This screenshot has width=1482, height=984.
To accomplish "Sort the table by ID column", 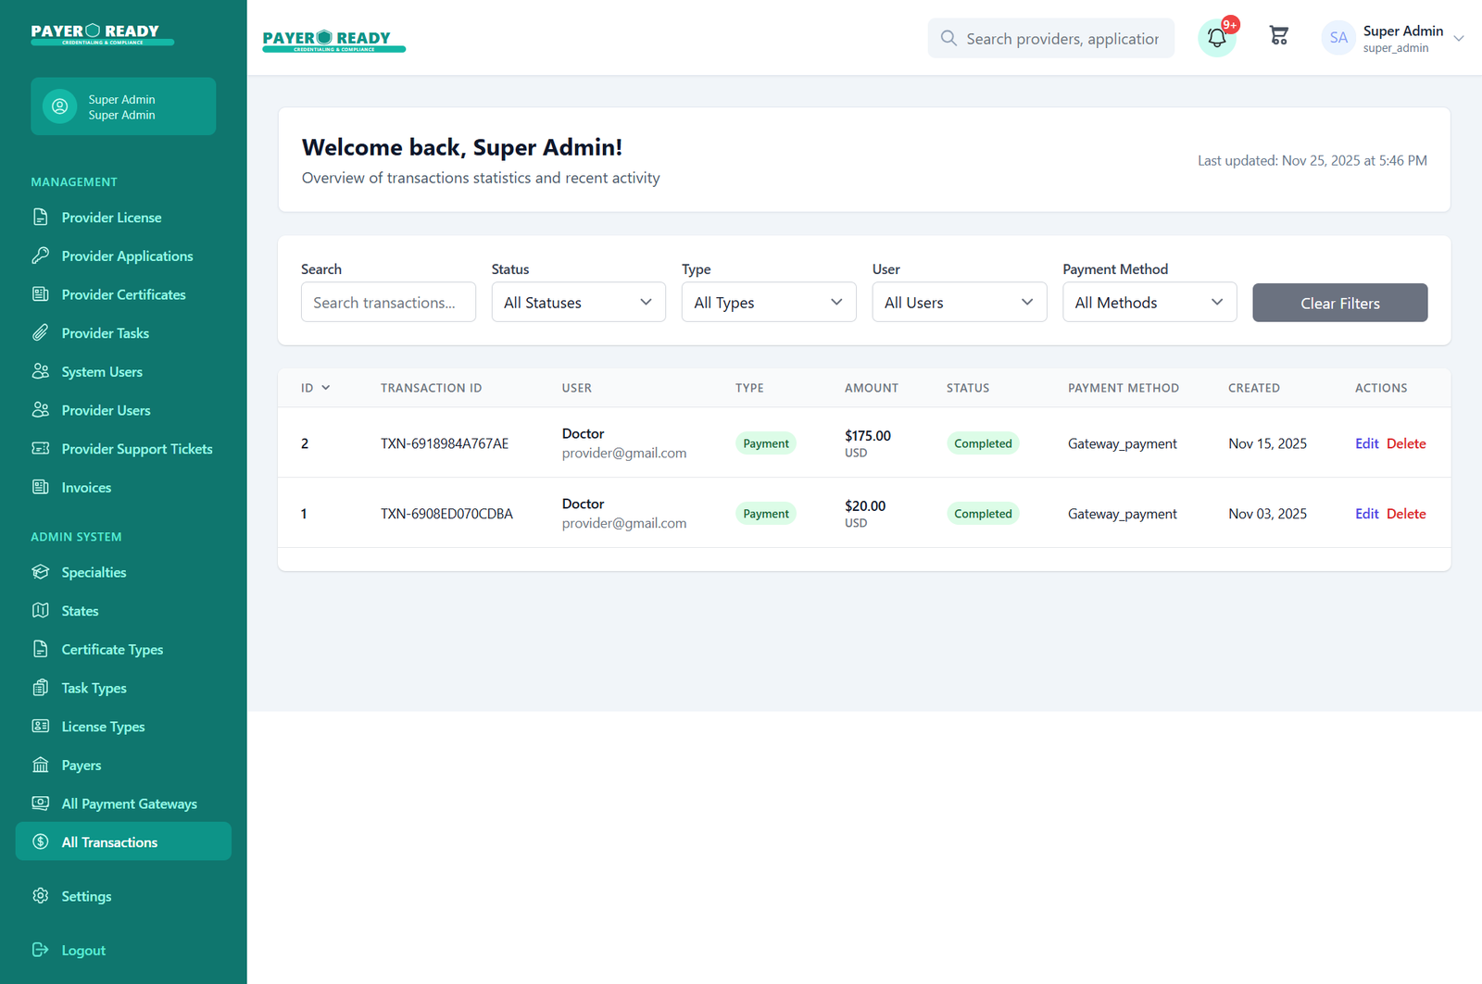I will tap(315, 388).
